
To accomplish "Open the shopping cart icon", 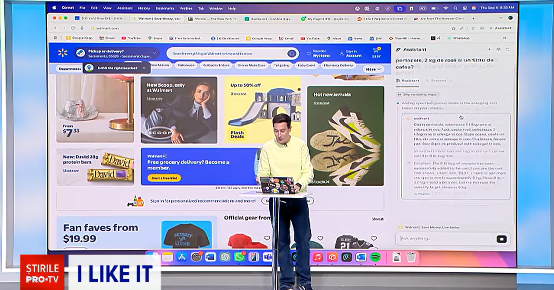I will click(375, 51).
